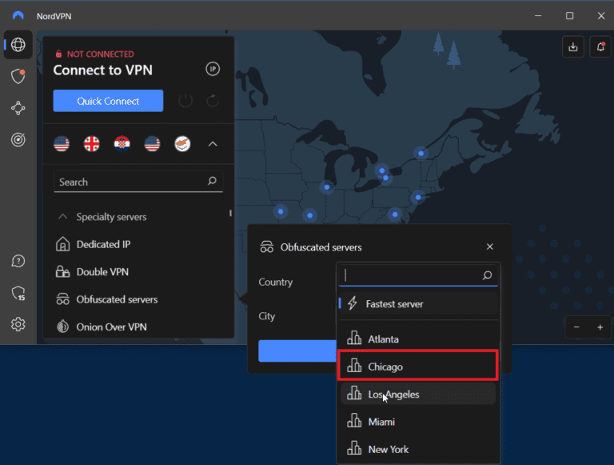614x465 pixels.
Task: Click the NordVPN logo in the title bar
Action: coord(18,16)
